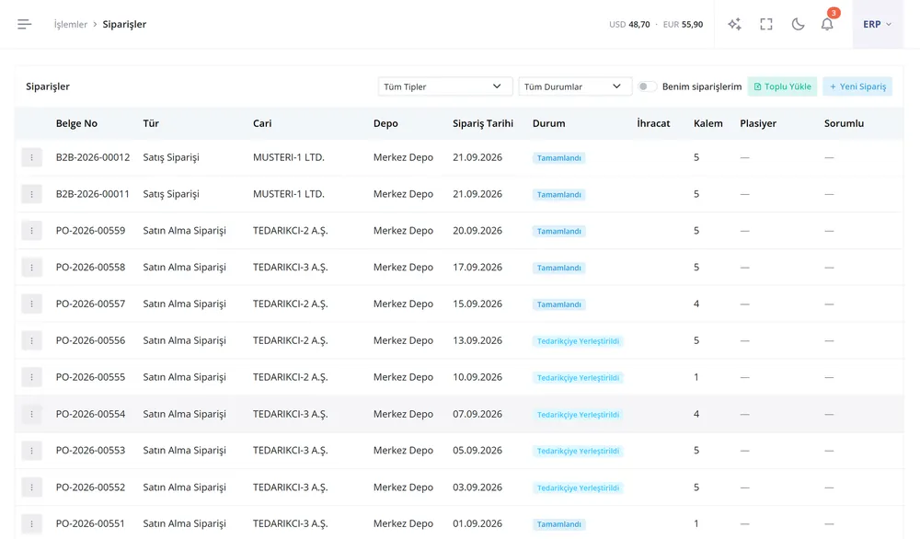
Task: Open row actions for PO-2026-00552
Action: click(x=31, y=487)
